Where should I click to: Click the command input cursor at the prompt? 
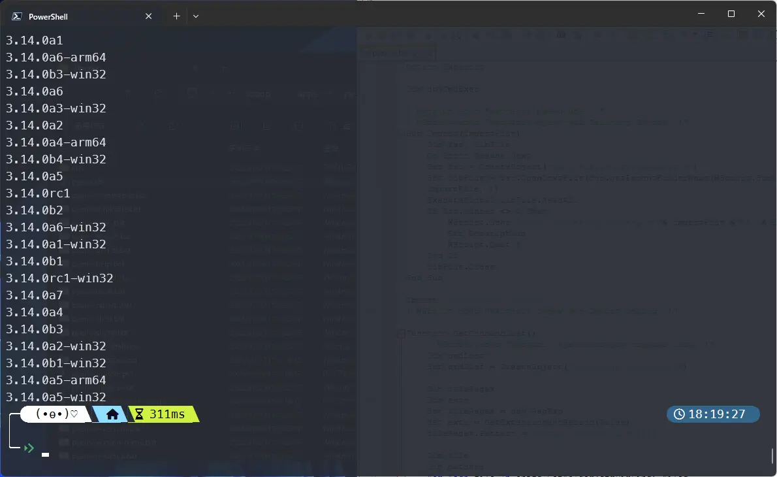click(46, 454)
